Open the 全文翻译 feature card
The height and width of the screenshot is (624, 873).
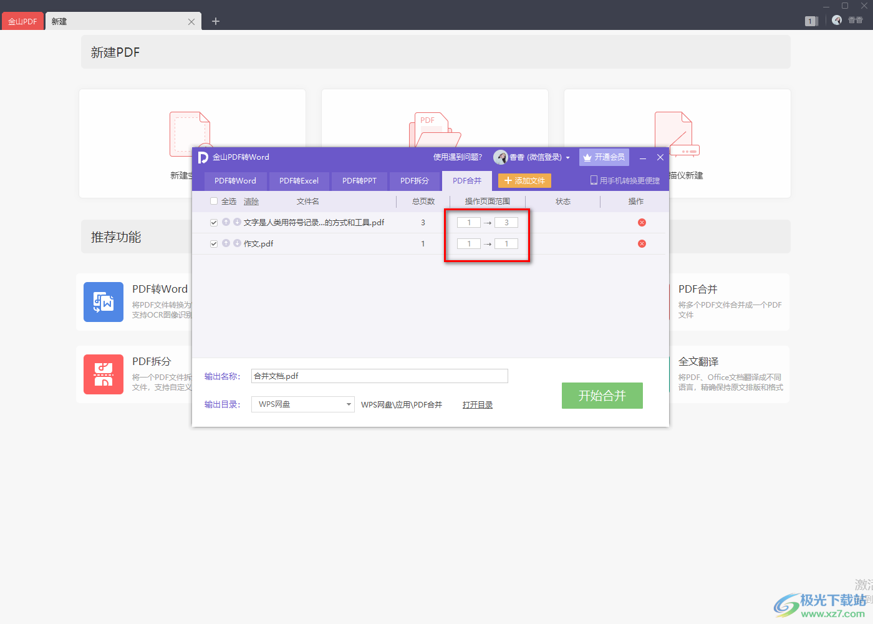(730, 374)
